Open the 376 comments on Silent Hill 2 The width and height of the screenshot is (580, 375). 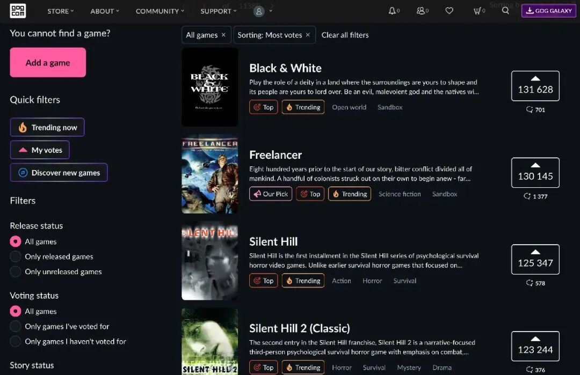pos(535,370)
